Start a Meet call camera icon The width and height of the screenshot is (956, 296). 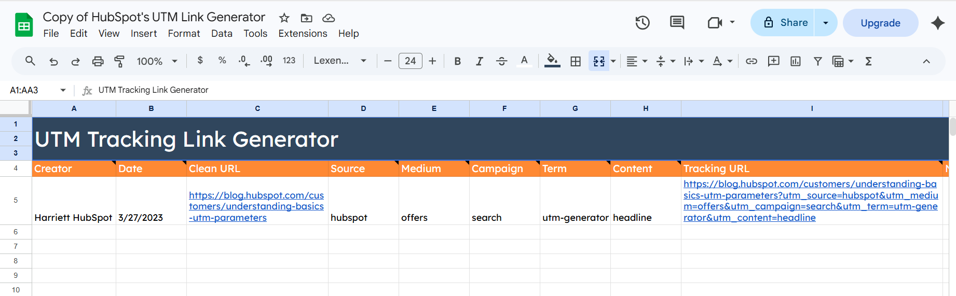click(715, 23)
